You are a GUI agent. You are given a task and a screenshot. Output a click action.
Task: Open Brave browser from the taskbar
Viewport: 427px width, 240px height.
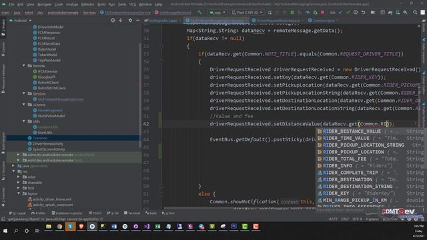81,227
